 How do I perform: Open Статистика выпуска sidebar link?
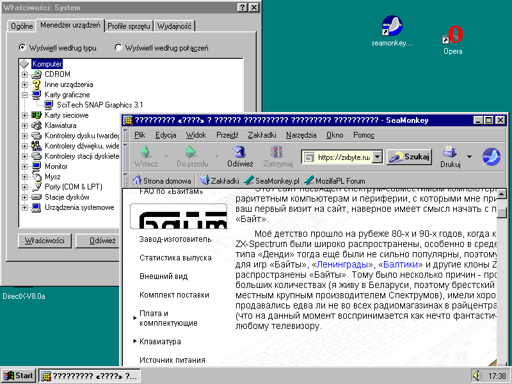175,258
